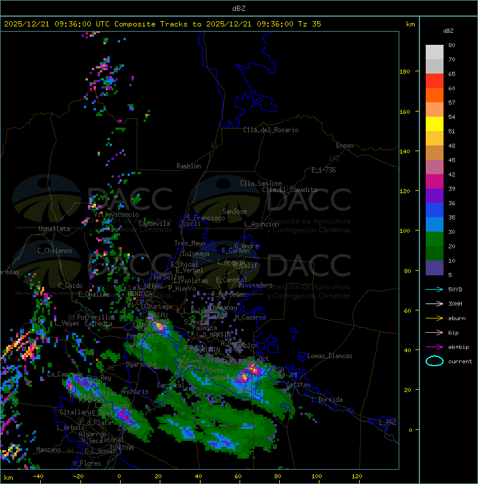Pick the dark orange 60 dBZ swatch
This screenshot has height=484, width=478.
tap(434, 95)
